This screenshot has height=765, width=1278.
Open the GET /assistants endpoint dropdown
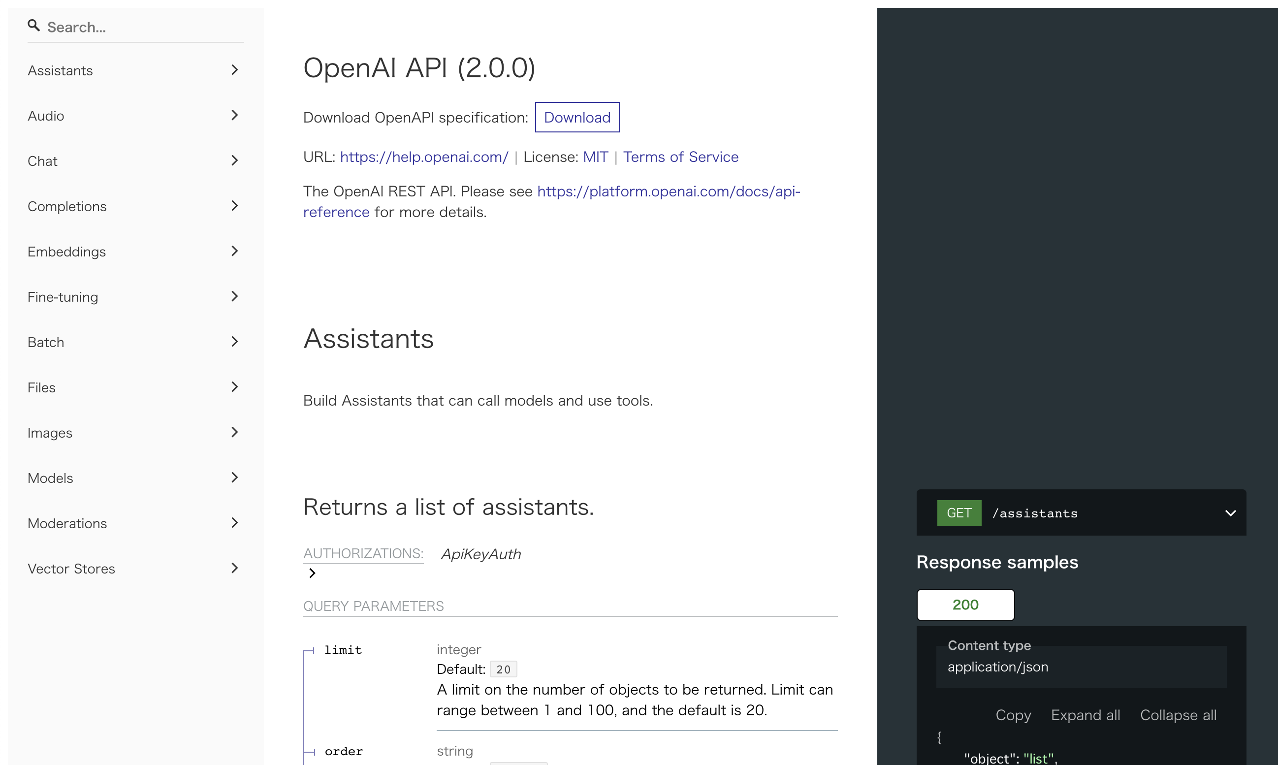click(1230, 513)
